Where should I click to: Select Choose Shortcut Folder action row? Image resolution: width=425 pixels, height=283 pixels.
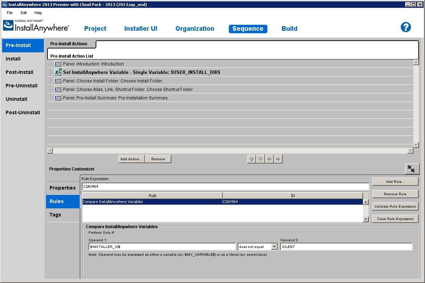[230, 89]
